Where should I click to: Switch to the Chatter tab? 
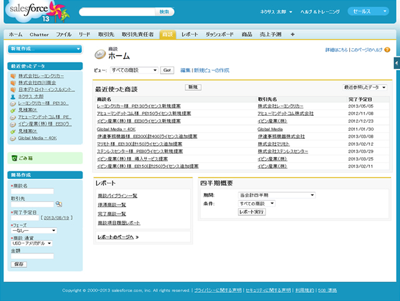coord(39,34)
